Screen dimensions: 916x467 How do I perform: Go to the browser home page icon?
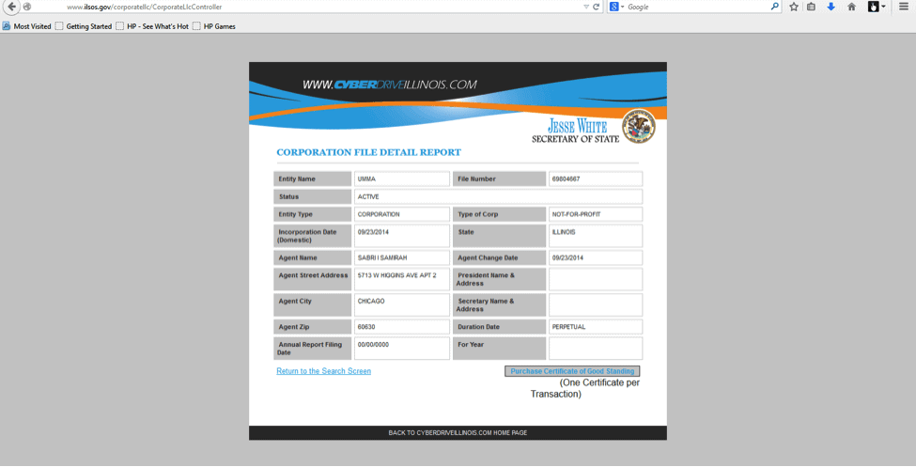click(851, 7)
